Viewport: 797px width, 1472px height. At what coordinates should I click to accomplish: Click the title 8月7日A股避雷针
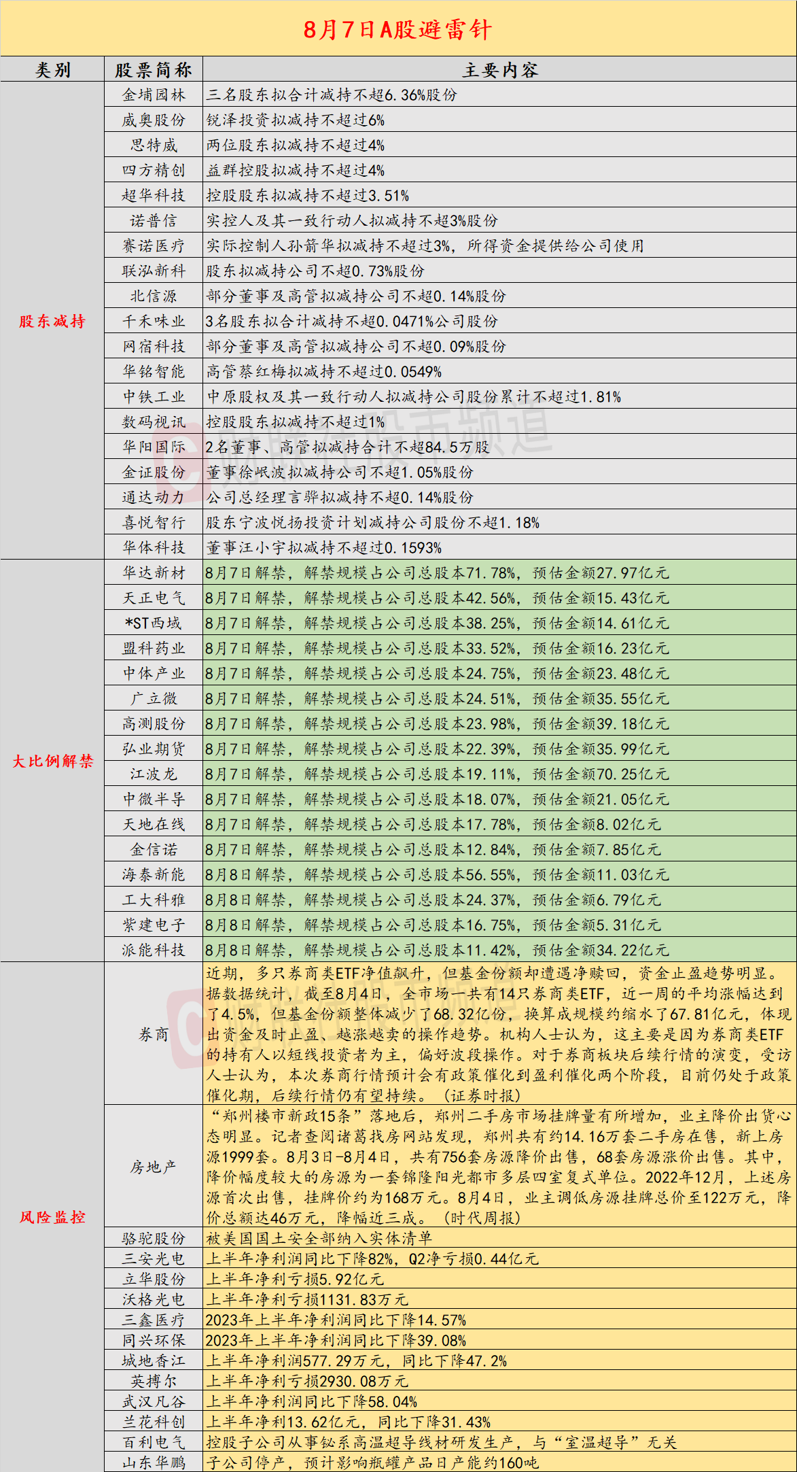coord(398,29)
